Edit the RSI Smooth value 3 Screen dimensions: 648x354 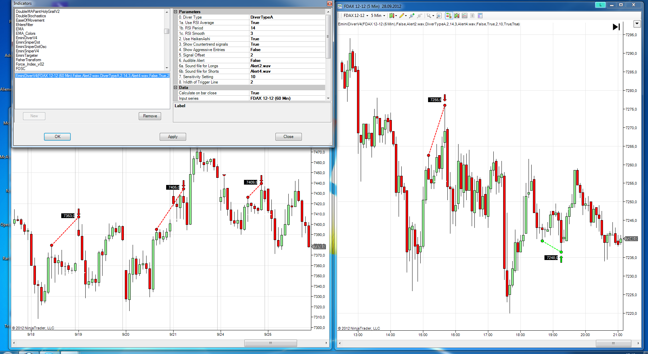click(287, 33)
